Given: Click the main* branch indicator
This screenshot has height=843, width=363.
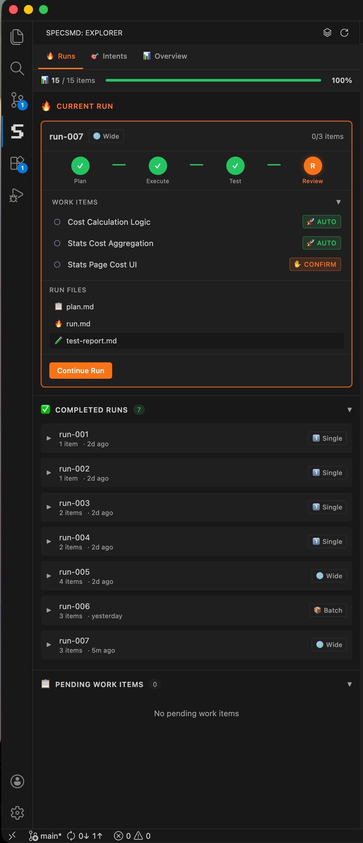Looking at the screenshot, I should tap(45, 836).
